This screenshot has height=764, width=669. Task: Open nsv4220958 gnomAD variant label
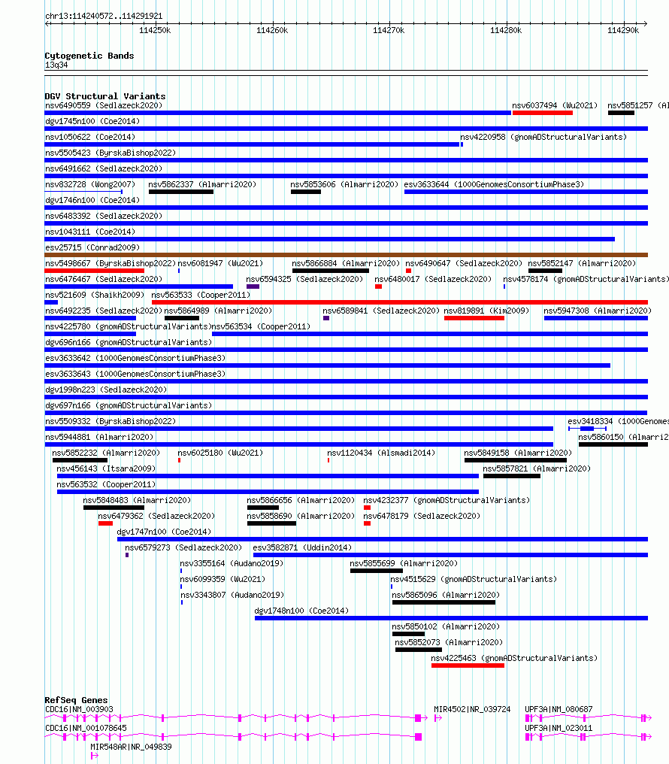tap(543, 137)
